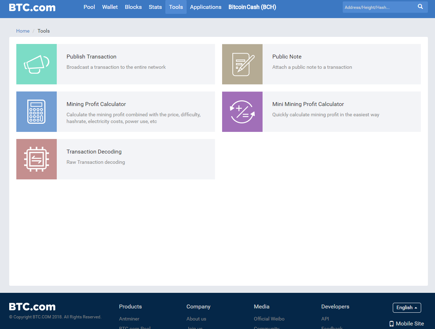Click the notepad Public Note icon
435x329 pixels.
coord(242,64)
